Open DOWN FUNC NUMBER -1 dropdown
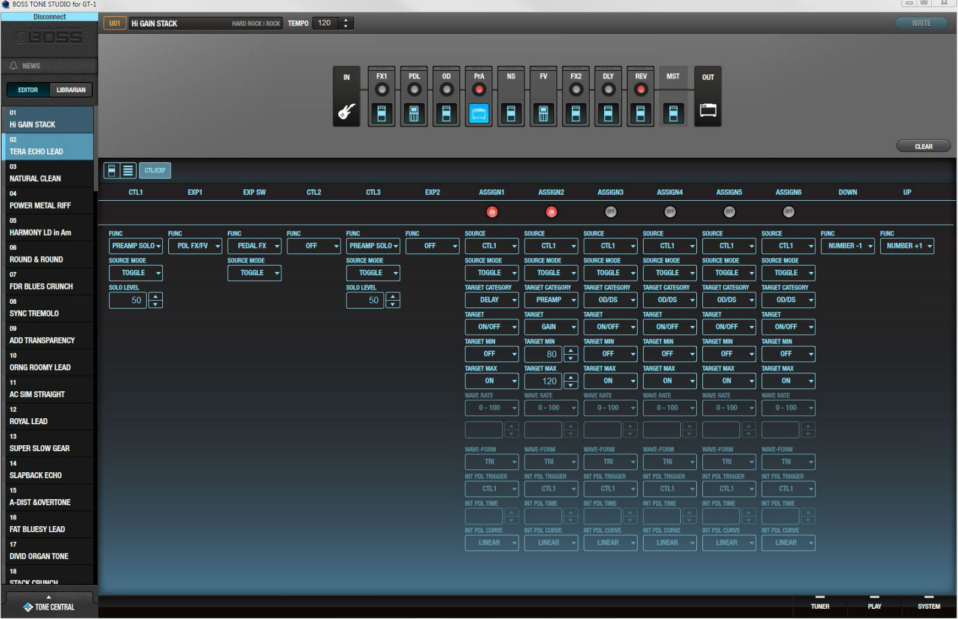The image size is (958, 619). coord(847,246)
